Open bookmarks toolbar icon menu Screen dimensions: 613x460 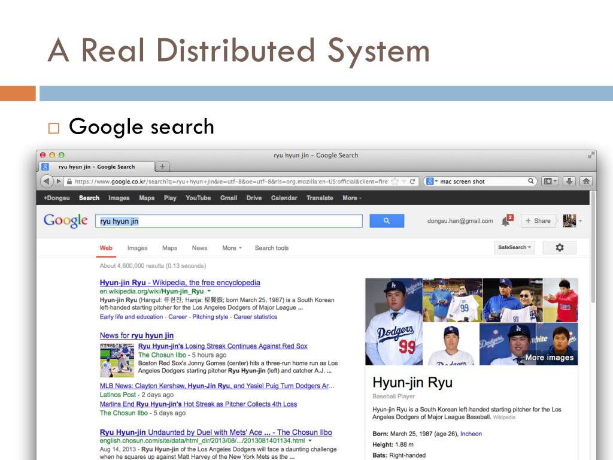(x=550, y=181)
